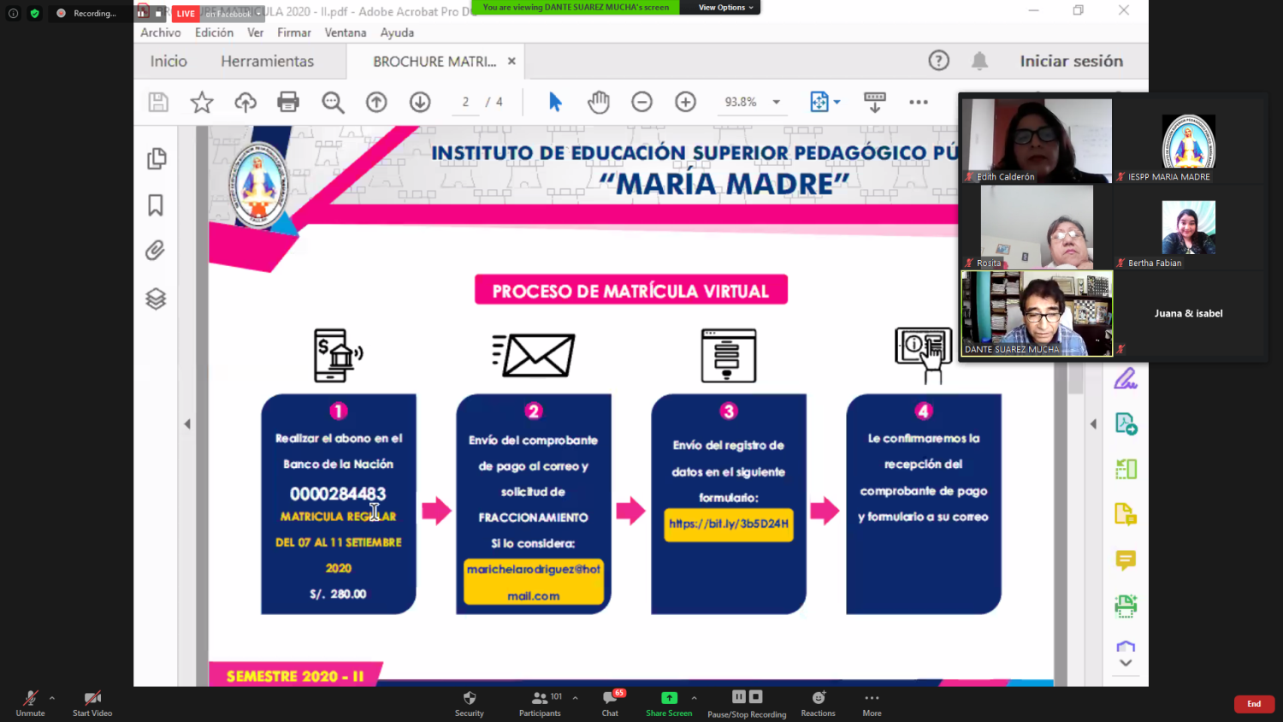Click the Print file icon in Acrobat toolbar
This screenshot has height=722, width=1283.
tap(288, 103)
